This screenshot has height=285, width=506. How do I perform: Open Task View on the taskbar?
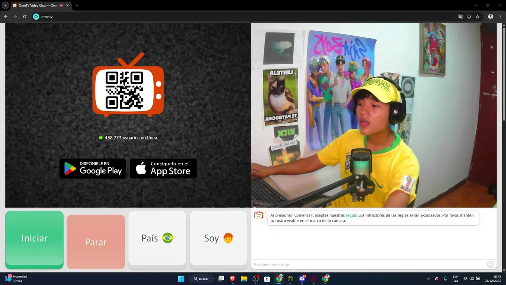tap(221, 279)
